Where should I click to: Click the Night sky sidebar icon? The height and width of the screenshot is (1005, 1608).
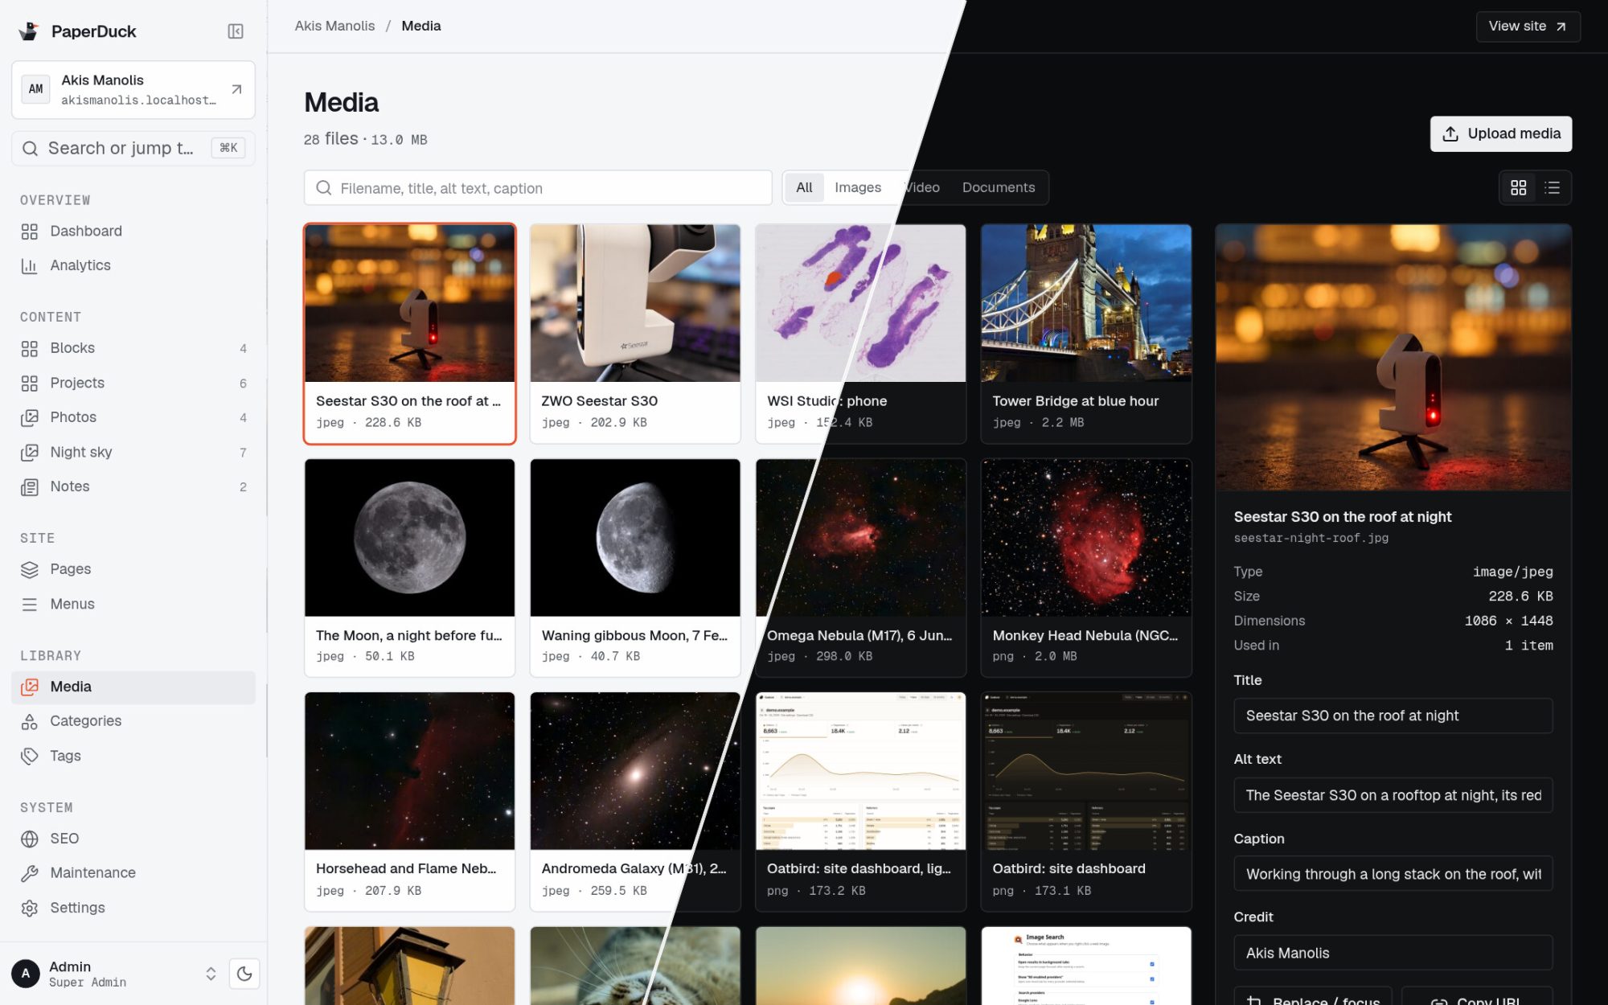coord(30,452)
